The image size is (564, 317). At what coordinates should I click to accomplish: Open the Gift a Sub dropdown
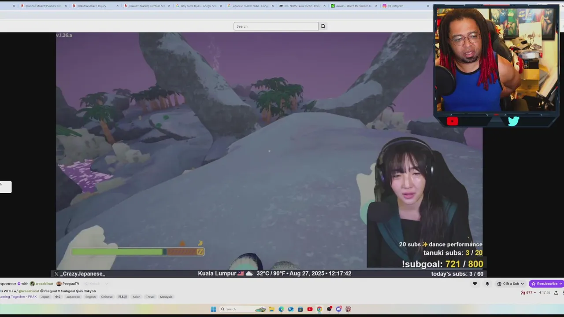(511, 284)
